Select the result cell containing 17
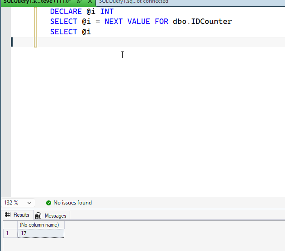Viewport: 285px width, 251px height. (x=41, y=233)
